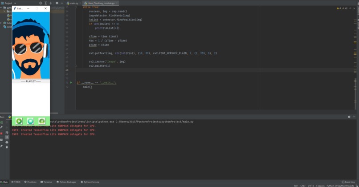Click the read-only lock icon in status bar
359x187 pixels.
pyautogui.click(x=357, y=186)
